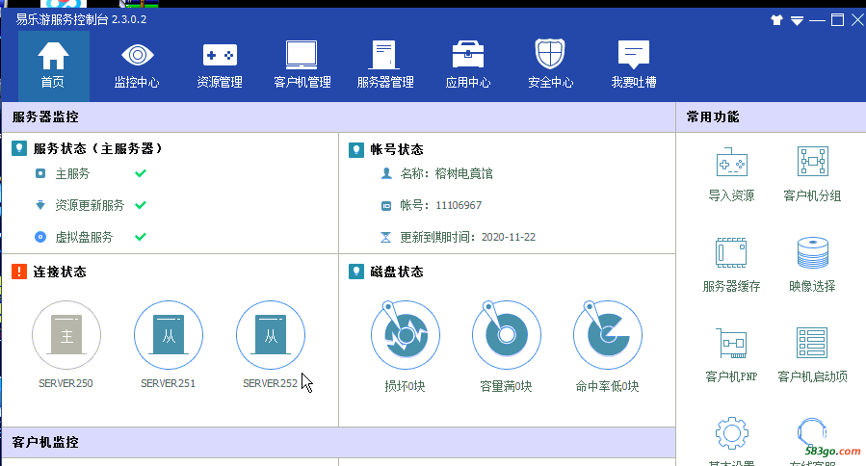Viewport: 866px width, 466px height.
Task: Open 客户机管理 client management
Action: click(x=302, y=65)
